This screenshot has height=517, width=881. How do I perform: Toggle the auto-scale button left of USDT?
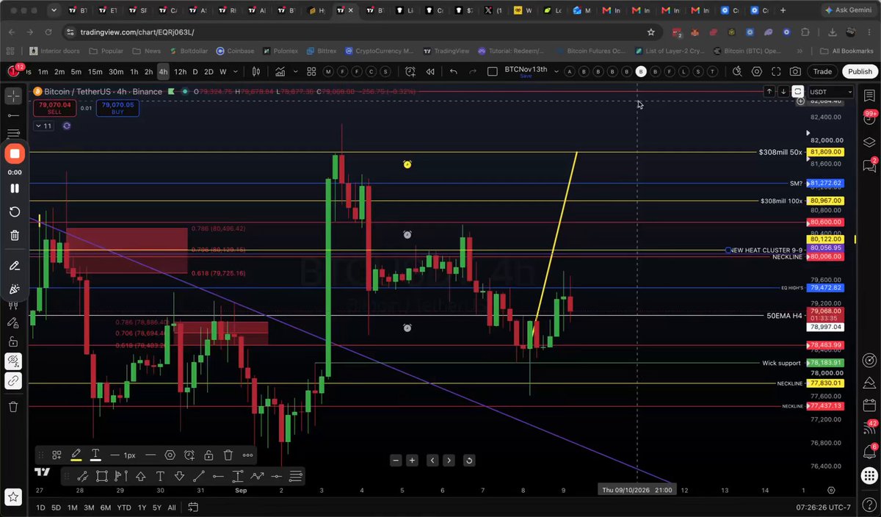coord(798,92)
